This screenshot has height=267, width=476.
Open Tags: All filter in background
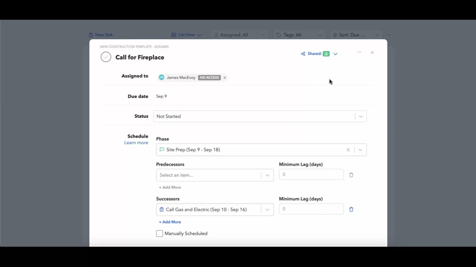(299, 35)
